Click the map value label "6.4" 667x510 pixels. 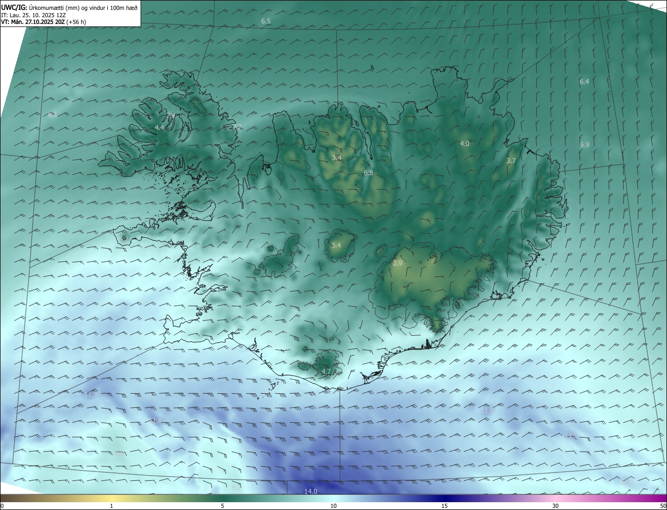[x=584, y=81]
